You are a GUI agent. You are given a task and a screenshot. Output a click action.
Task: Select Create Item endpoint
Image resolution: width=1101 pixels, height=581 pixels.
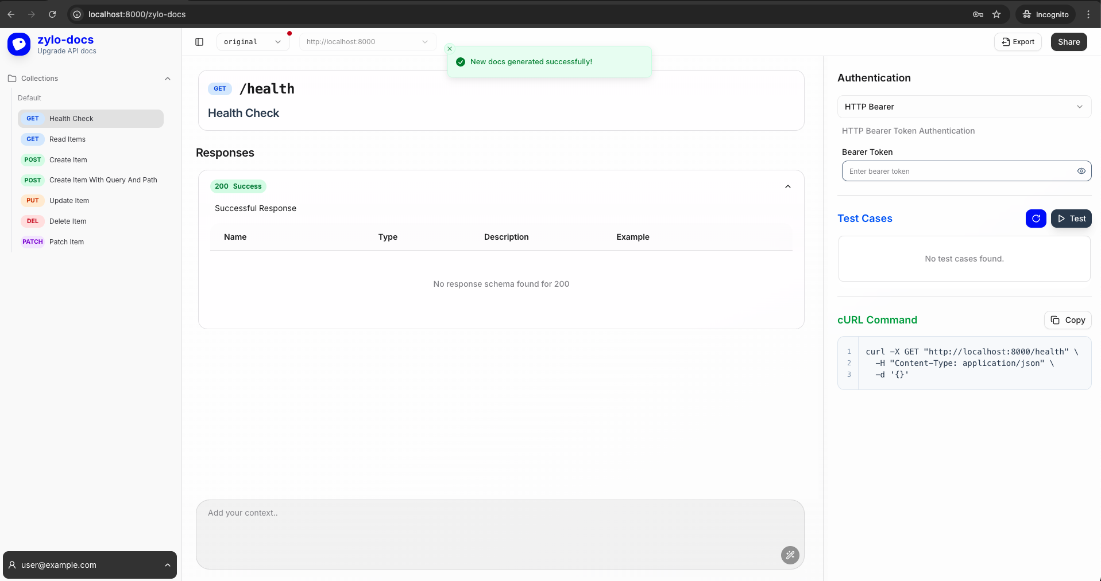point(91,160)
